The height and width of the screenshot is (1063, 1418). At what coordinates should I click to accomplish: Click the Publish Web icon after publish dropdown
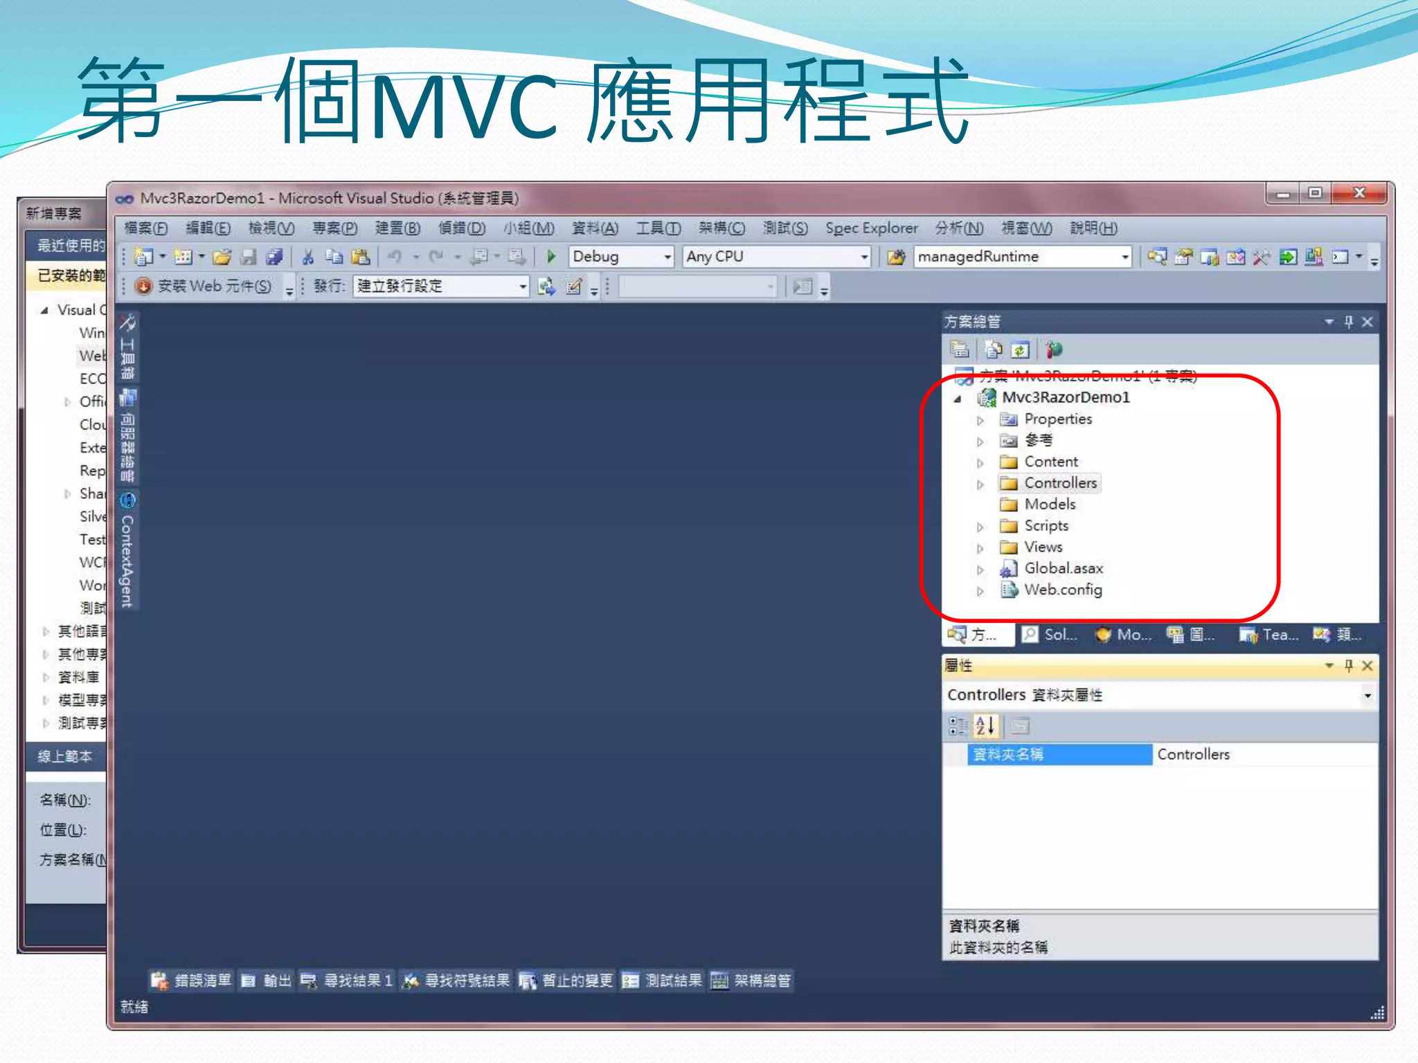tap(547, 287)
